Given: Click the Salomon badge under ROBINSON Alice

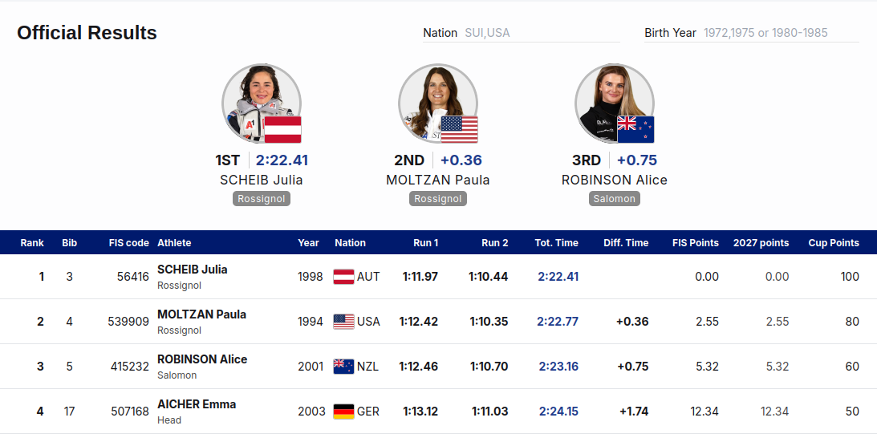Looking at the screenshot, I should [614, 199].
